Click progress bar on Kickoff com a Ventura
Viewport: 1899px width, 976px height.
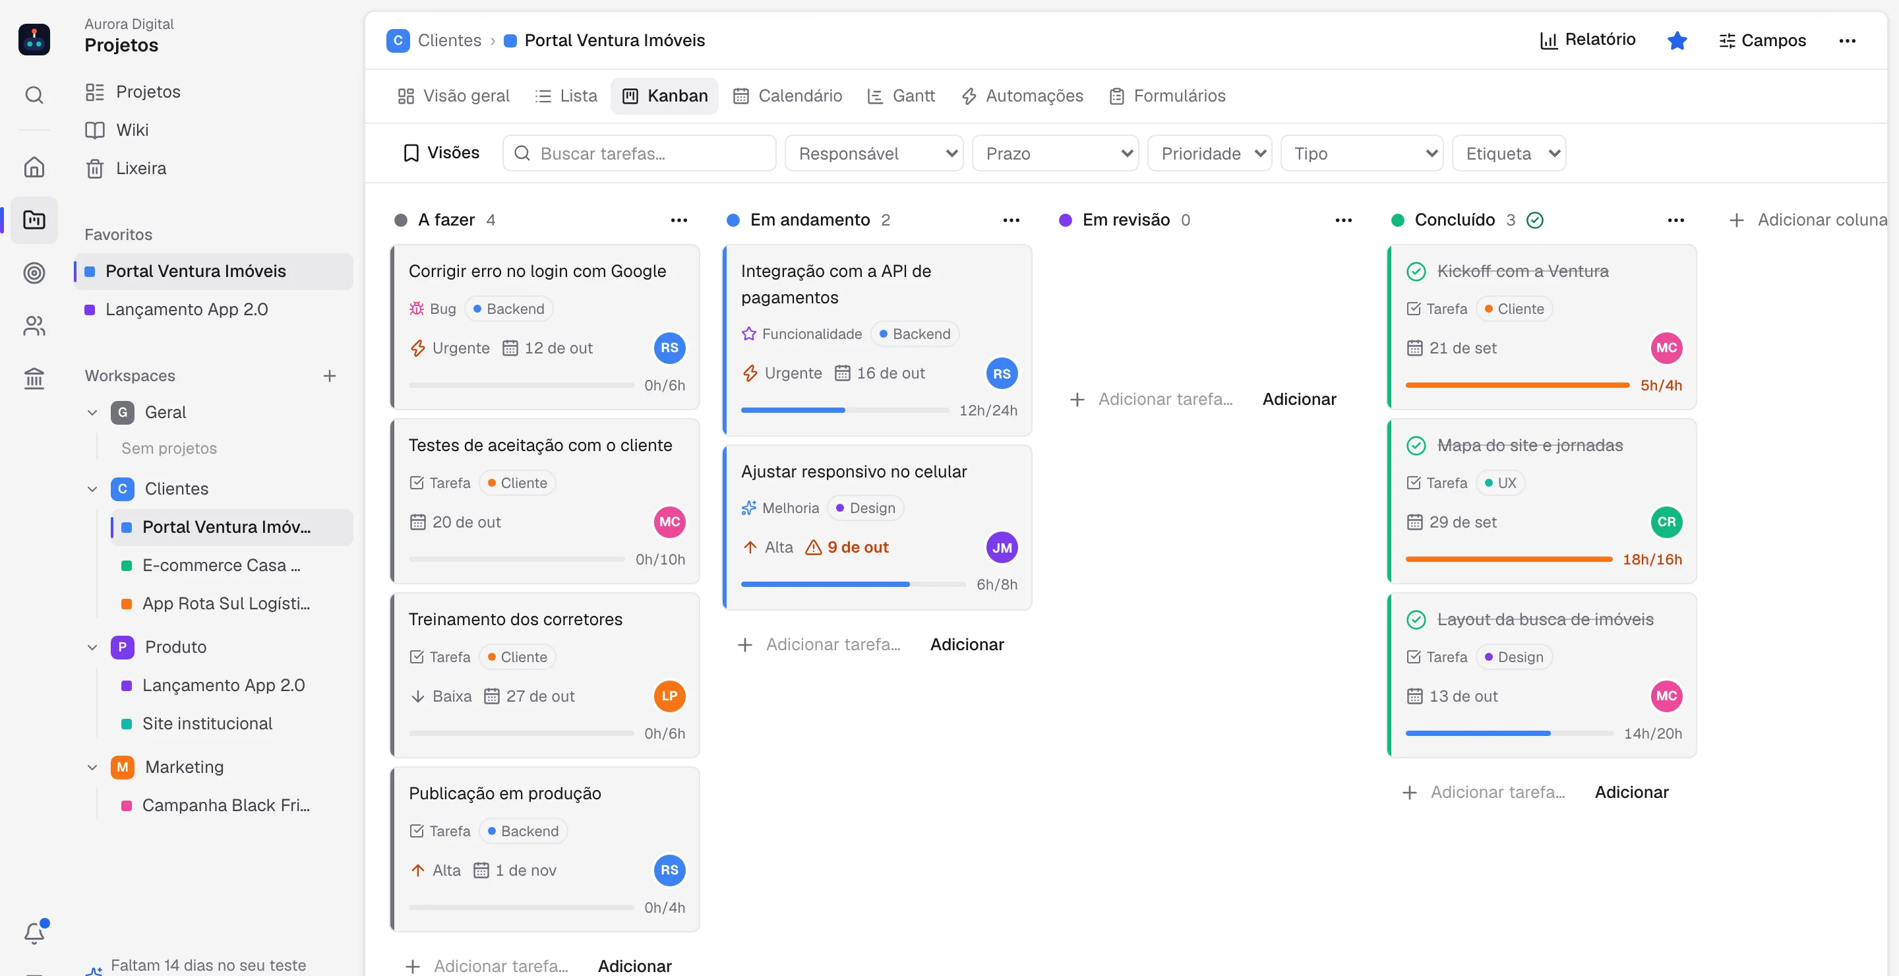tap(1517, 385)
